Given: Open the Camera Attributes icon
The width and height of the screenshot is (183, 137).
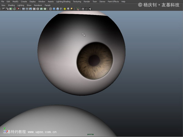Looking at the screenshot, I should (x=7, y=9).
